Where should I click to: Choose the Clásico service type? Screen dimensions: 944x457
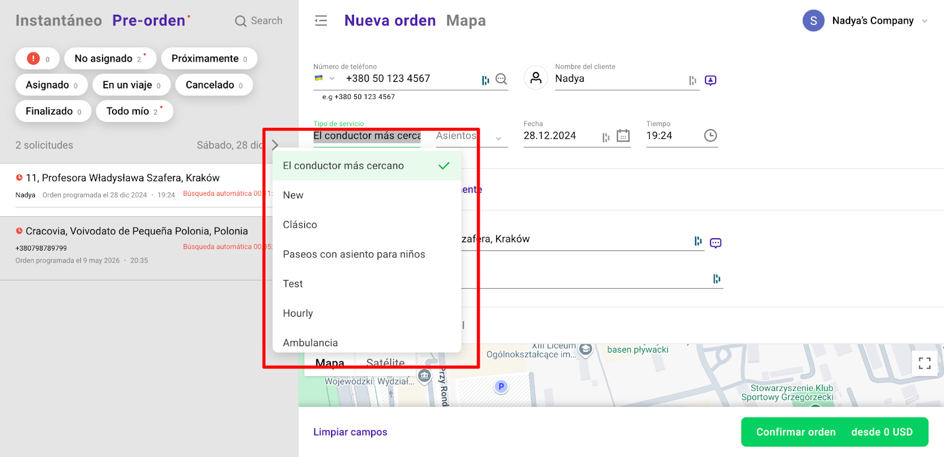pos(367,225)
